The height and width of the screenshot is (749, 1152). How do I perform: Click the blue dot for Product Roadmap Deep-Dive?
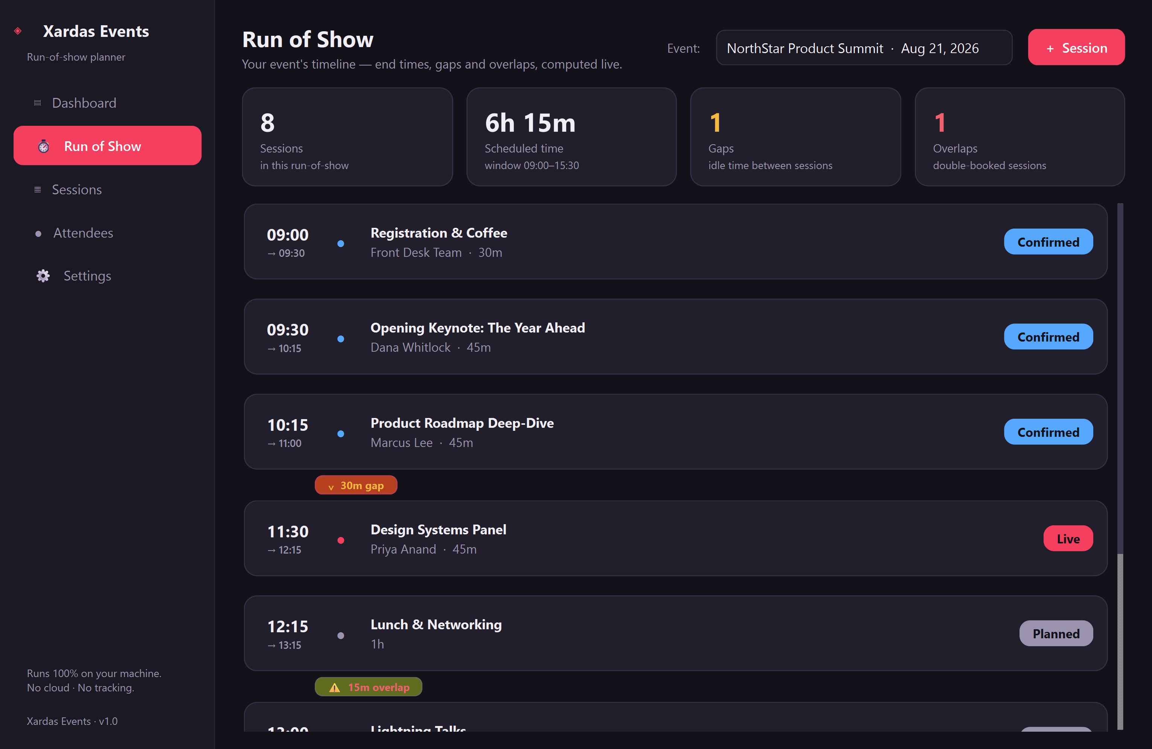click(x=341, y=434)
